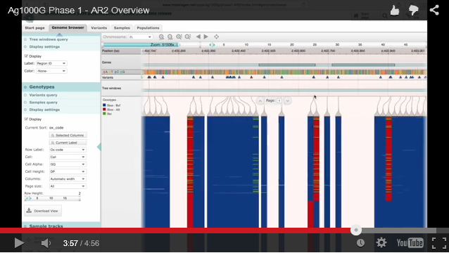Open the Label Region ID dropdown

pyautogui.click(x=51, y=63)
